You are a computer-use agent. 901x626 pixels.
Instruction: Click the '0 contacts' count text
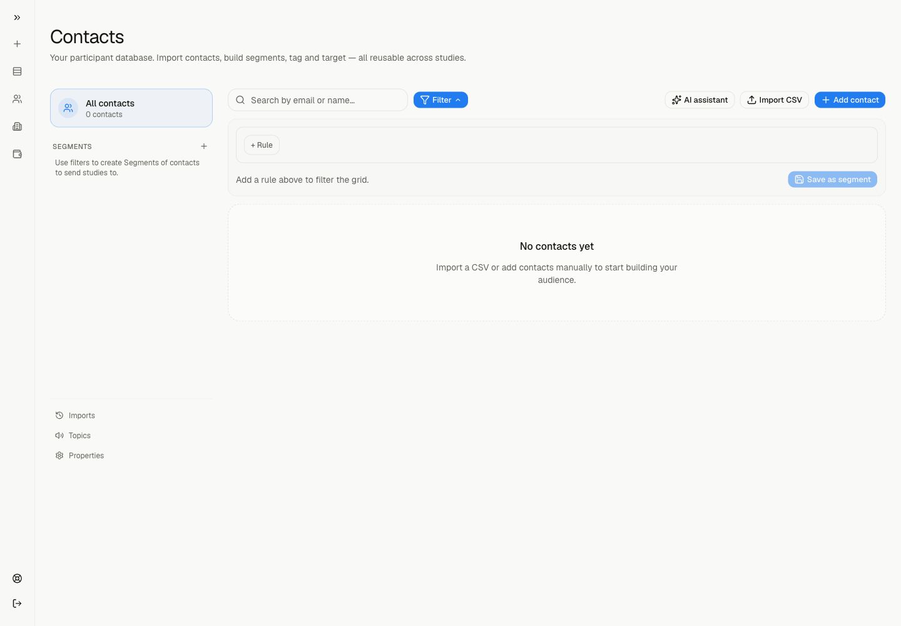tap(104, 115)
